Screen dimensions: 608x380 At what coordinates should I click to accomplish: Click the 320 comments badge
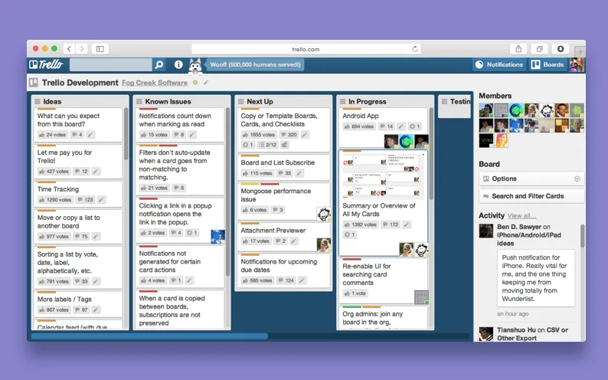pos(289,135)
